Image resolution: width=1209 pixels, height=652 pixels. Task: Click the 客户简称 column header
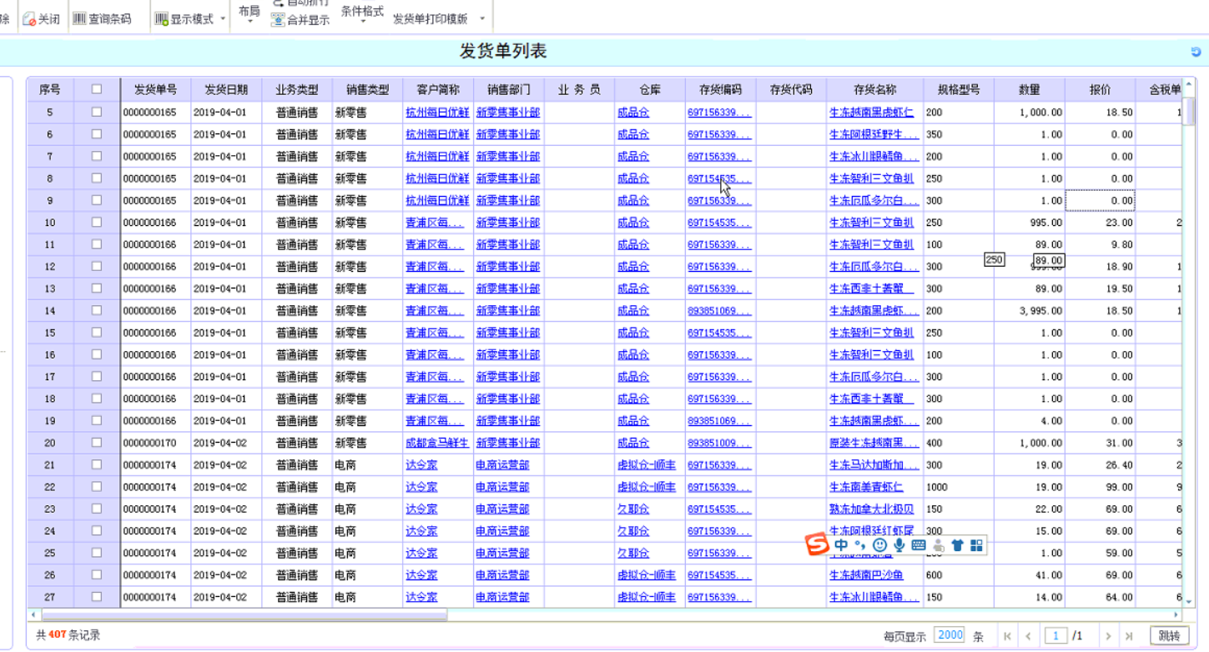point(438,89)
